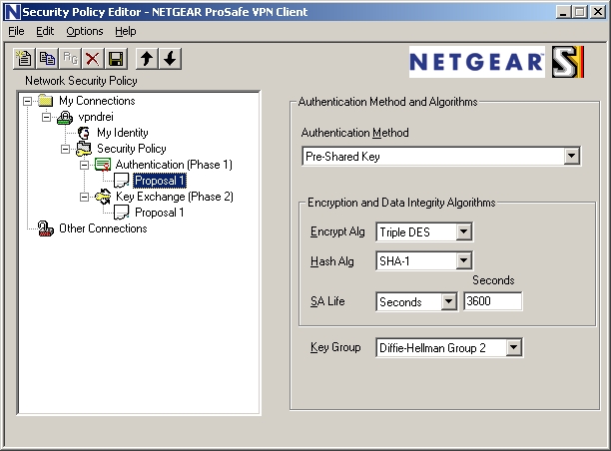Click the New Connection toolbar icon

coord(24,59)
